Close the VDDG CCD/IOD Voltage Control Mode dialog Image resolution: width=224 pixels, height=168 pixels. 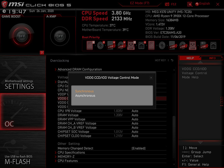tap(151, 78)
